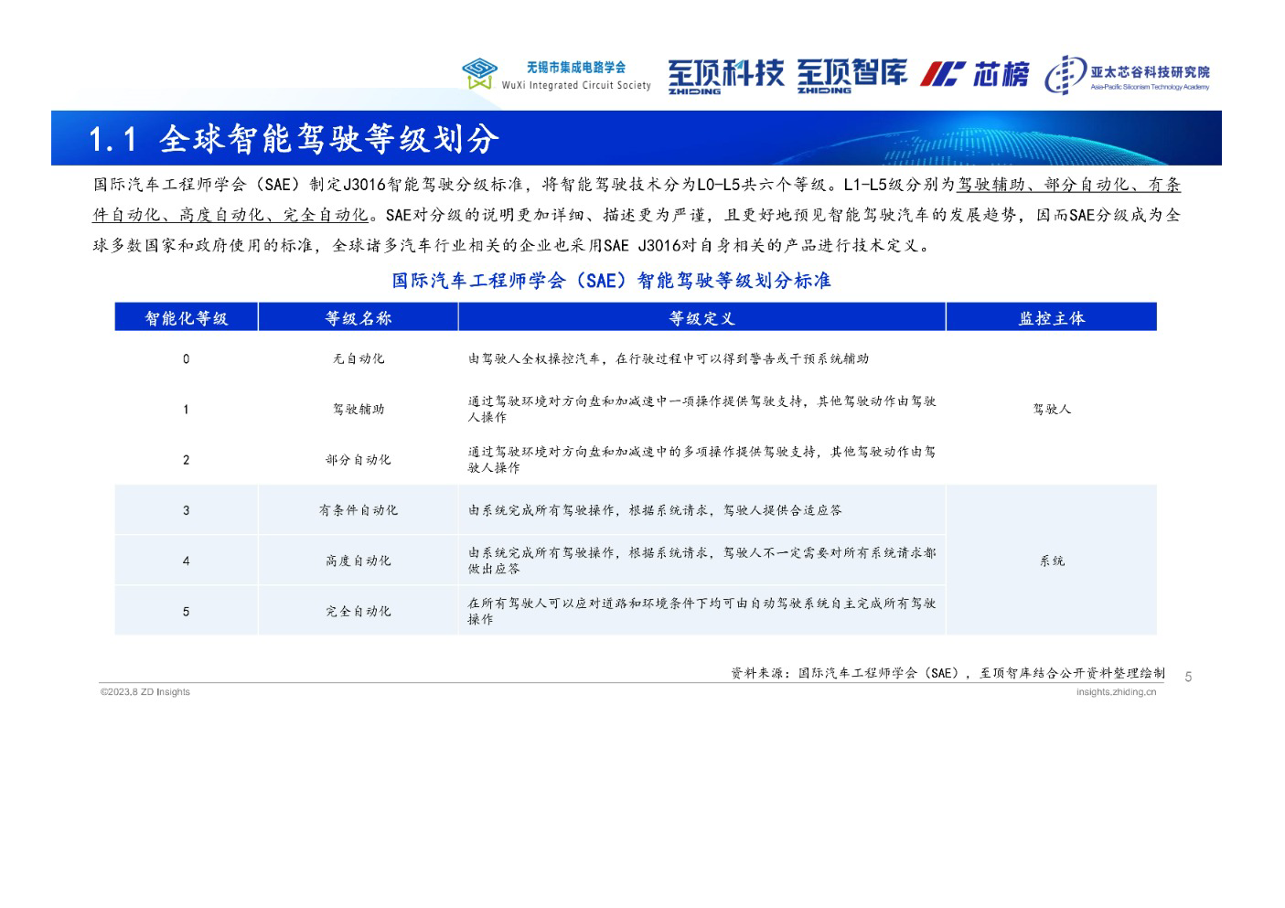Select the 监控主体 column header
The width and height of the screenshot is (1285, 908).
click(1052, 317)
